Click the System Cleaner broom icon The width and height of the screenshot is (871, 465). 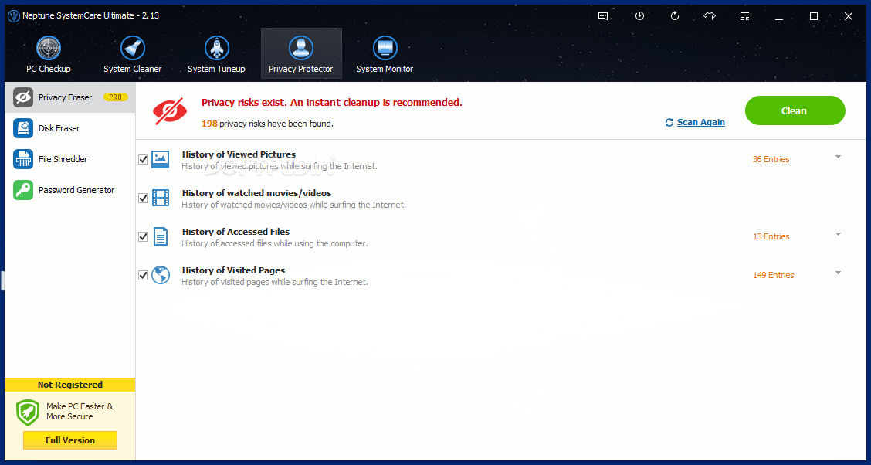click(x=133, y=49)
